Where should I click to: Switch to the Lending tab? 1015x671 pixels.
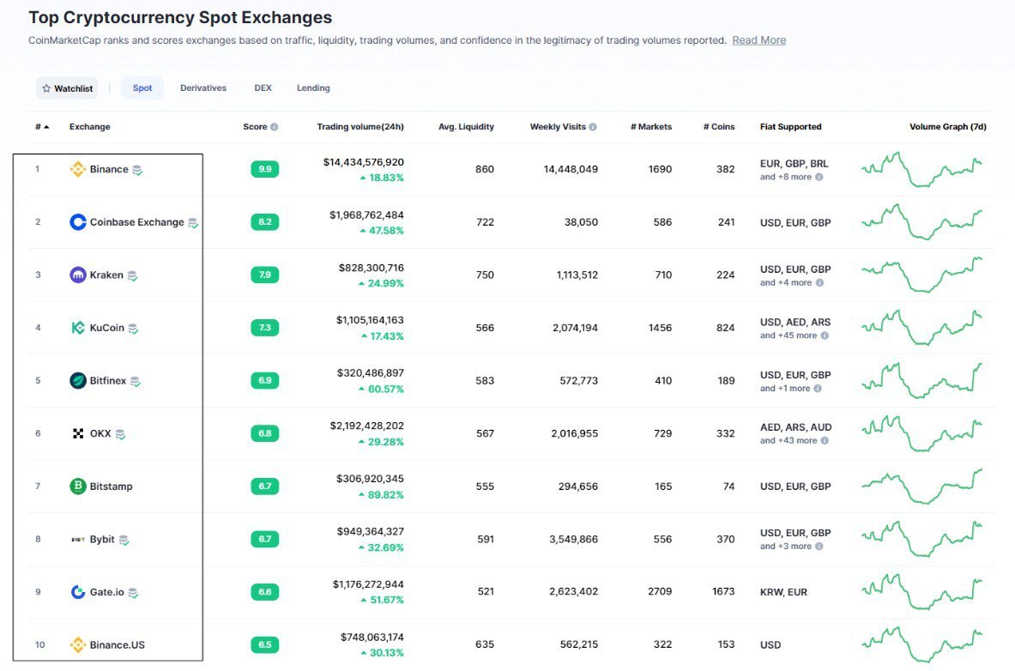(313, 88)
